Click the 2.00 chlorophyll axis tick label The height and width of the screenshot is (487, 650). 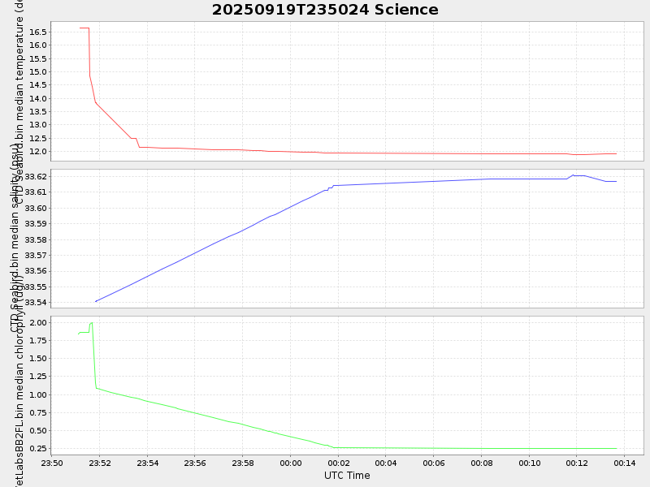point(38,322)
